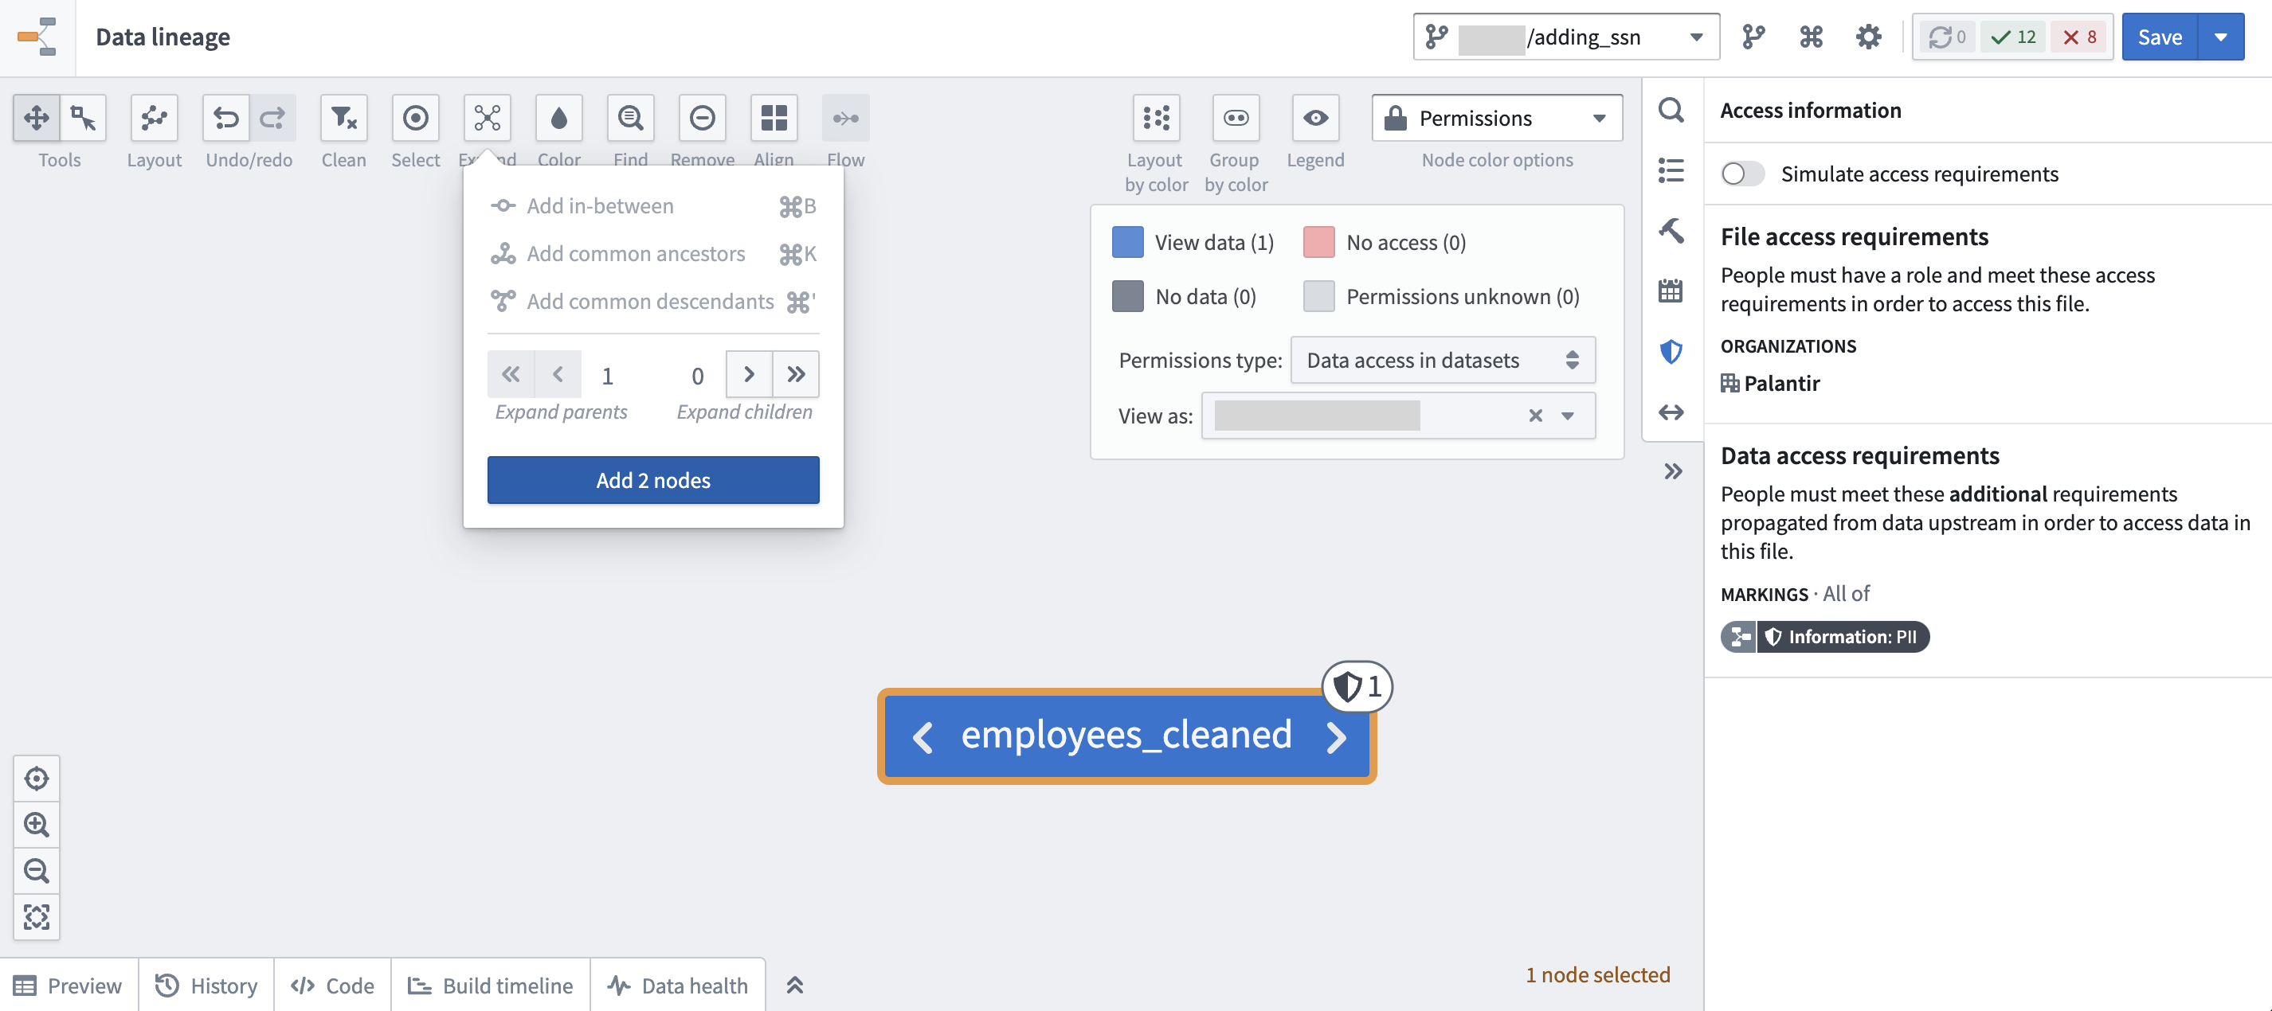Fit graph to screen icon
Image resolution: width=2272 pixels, height=1011 pixels.
click(x=36, y=918)
